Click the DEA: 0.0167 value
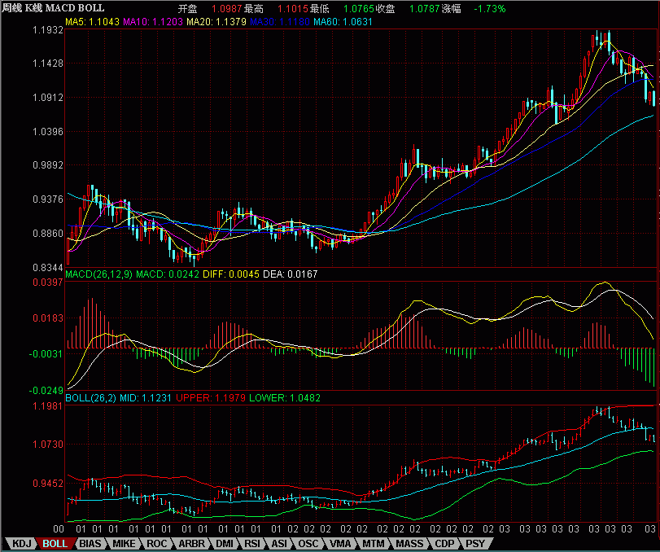This screenshot has width=660, height=552. (291, 274)
